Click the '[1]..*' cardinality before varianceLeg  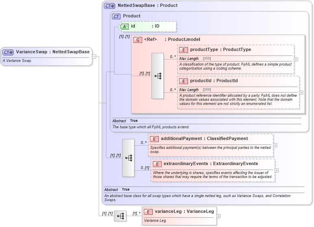pos(136,214)
